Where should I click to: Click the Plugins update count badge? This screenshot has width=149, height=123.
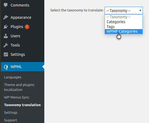pos(27,27)
